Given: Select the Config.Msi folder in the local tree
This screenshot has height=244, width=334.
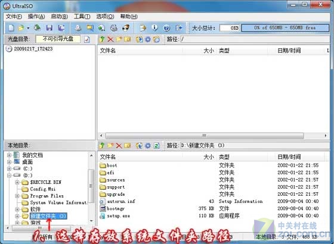Looking at the screenshot, I should tap(42, 189).
